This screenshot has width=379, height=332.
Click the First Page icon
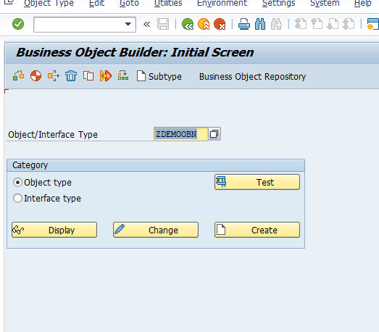[x=301, y=24]
